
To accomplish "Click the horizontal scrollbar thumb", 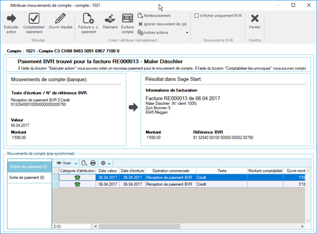I will click(x=139, y=226).
